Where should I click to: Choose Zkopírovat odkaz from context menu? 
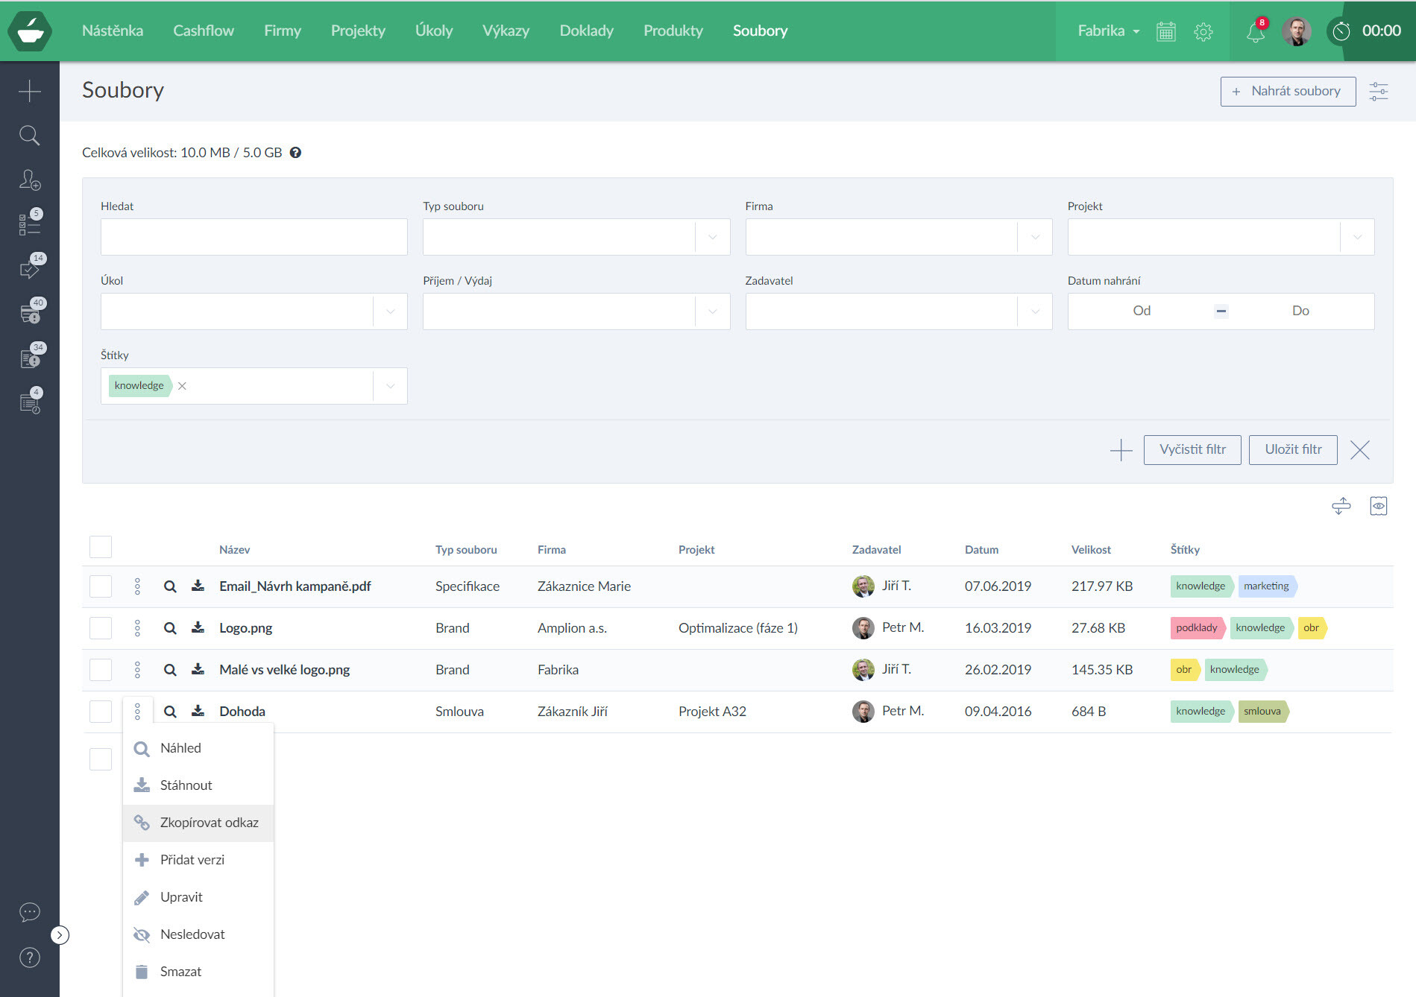[209, 823]
